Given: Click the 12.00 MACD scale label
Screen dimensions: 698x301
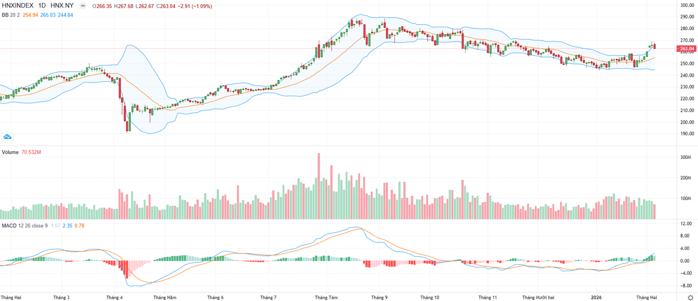Looking at the screenshot, I should pyautogui.click(x=686, y=223).
